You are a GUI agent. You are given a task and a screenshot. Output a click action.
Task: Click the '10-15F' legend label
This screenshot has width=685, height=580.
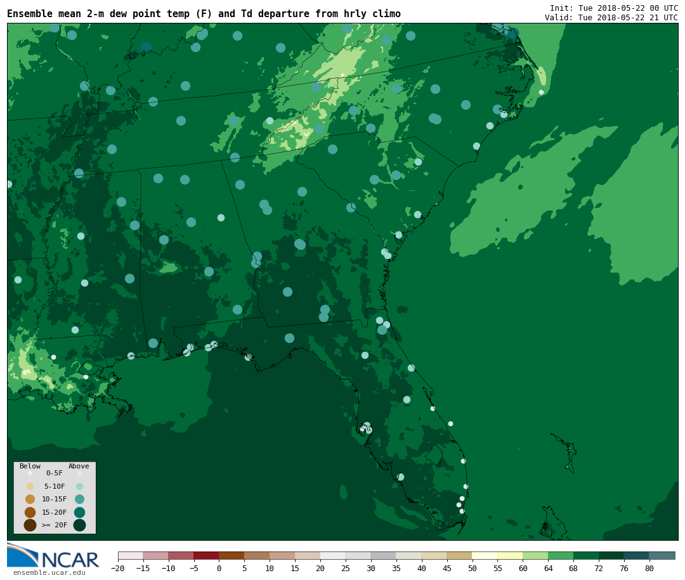click(55, 499)
